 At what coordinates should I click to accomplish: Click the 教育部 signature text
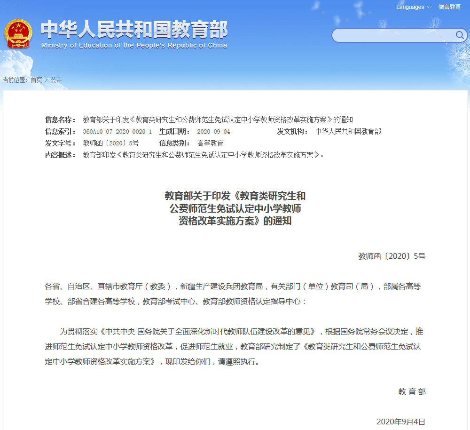coord(412,392)
